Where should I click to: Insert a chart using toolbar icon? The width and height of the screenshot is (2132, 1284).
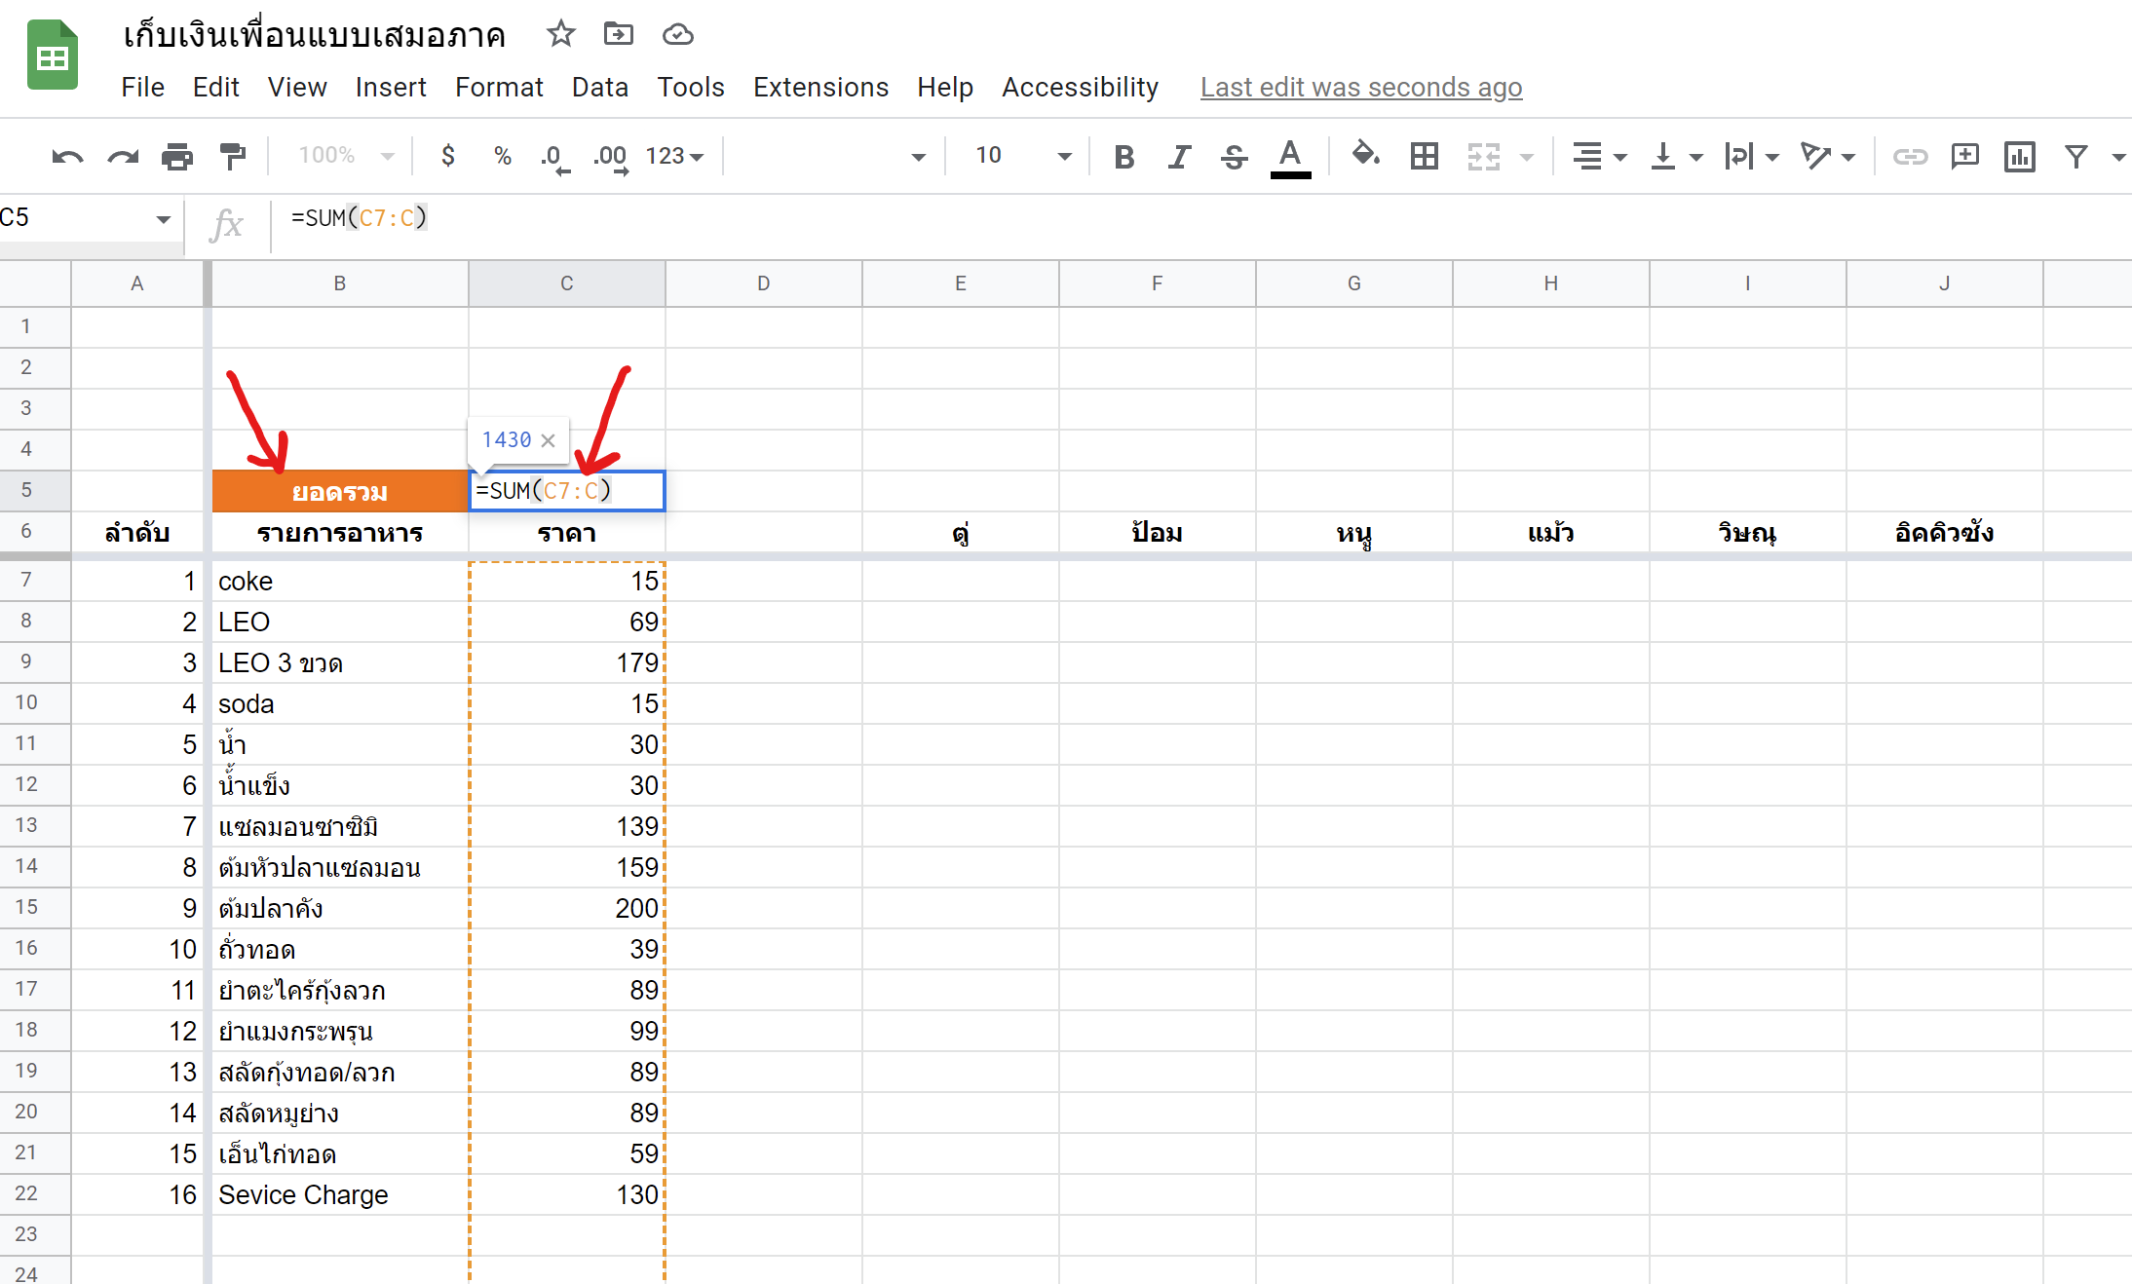(2019, 156)
